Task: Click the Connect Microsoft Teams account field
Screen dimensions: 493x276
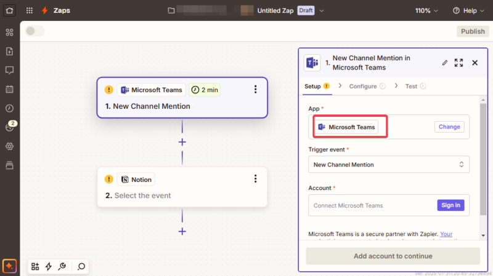Action: [389, 205]
